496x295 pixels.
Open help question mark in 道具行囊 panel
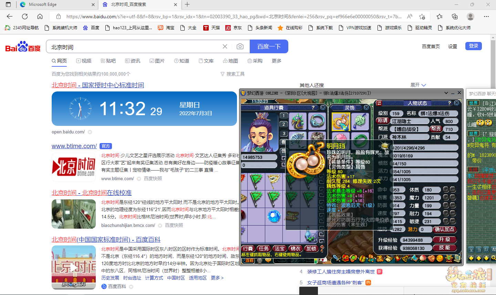pyautogui.click(x=313, y=108)
